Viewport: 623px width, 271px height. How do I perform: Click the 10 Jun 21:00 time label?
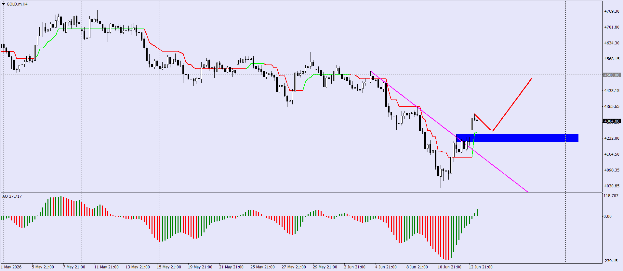click(449, 267)
